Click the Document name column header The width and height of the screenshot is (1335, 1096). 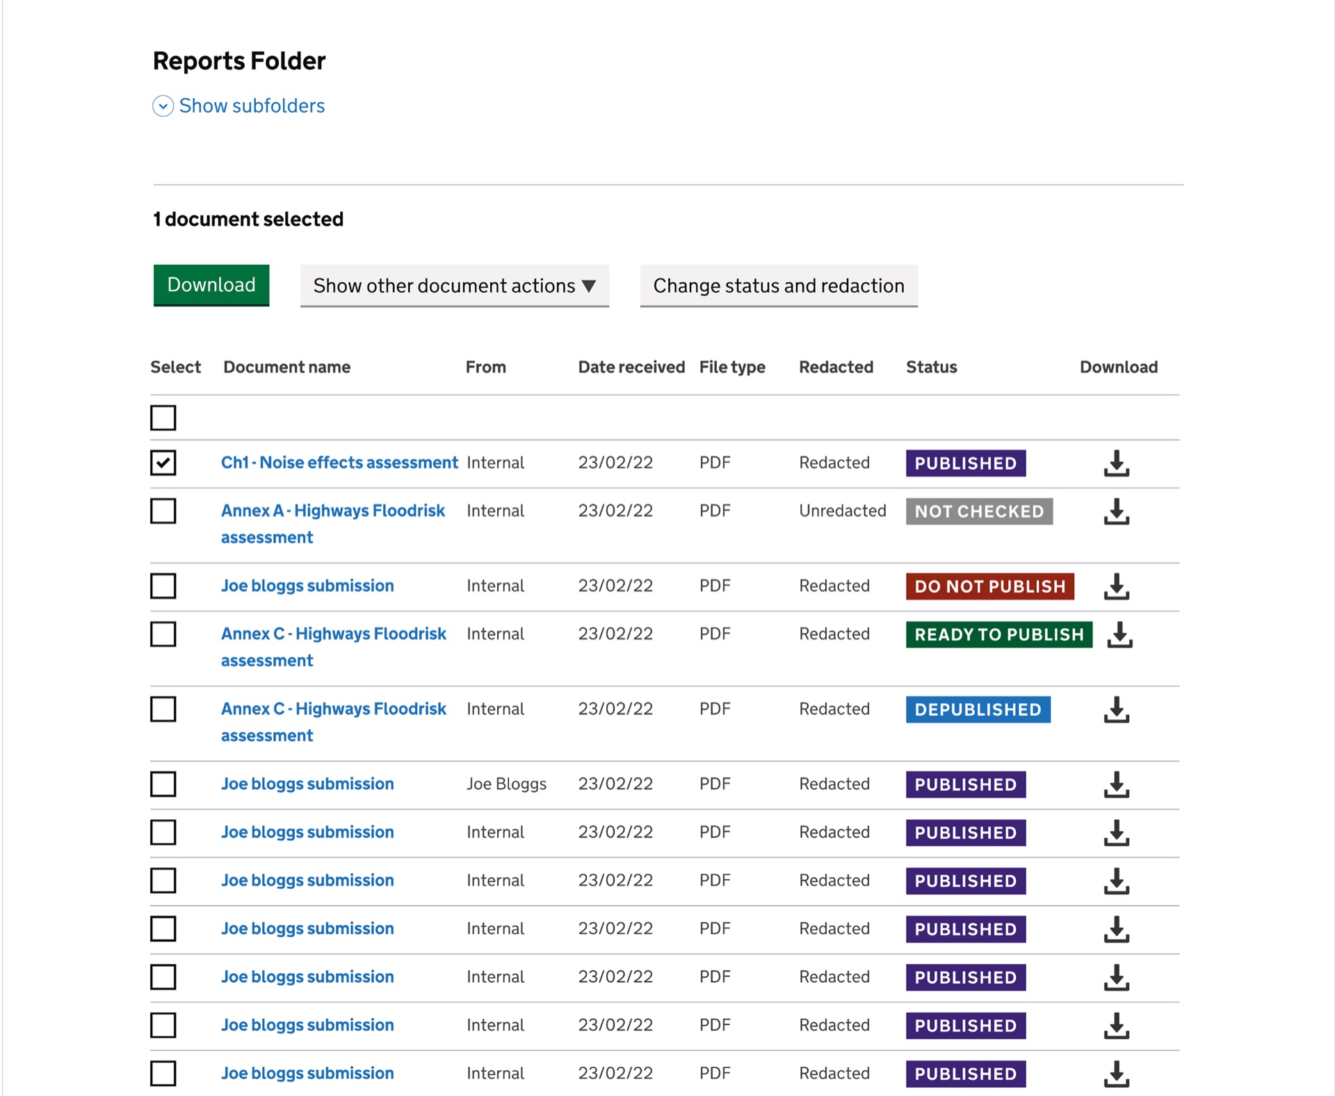pyautogui.click(x=286, y=367)
